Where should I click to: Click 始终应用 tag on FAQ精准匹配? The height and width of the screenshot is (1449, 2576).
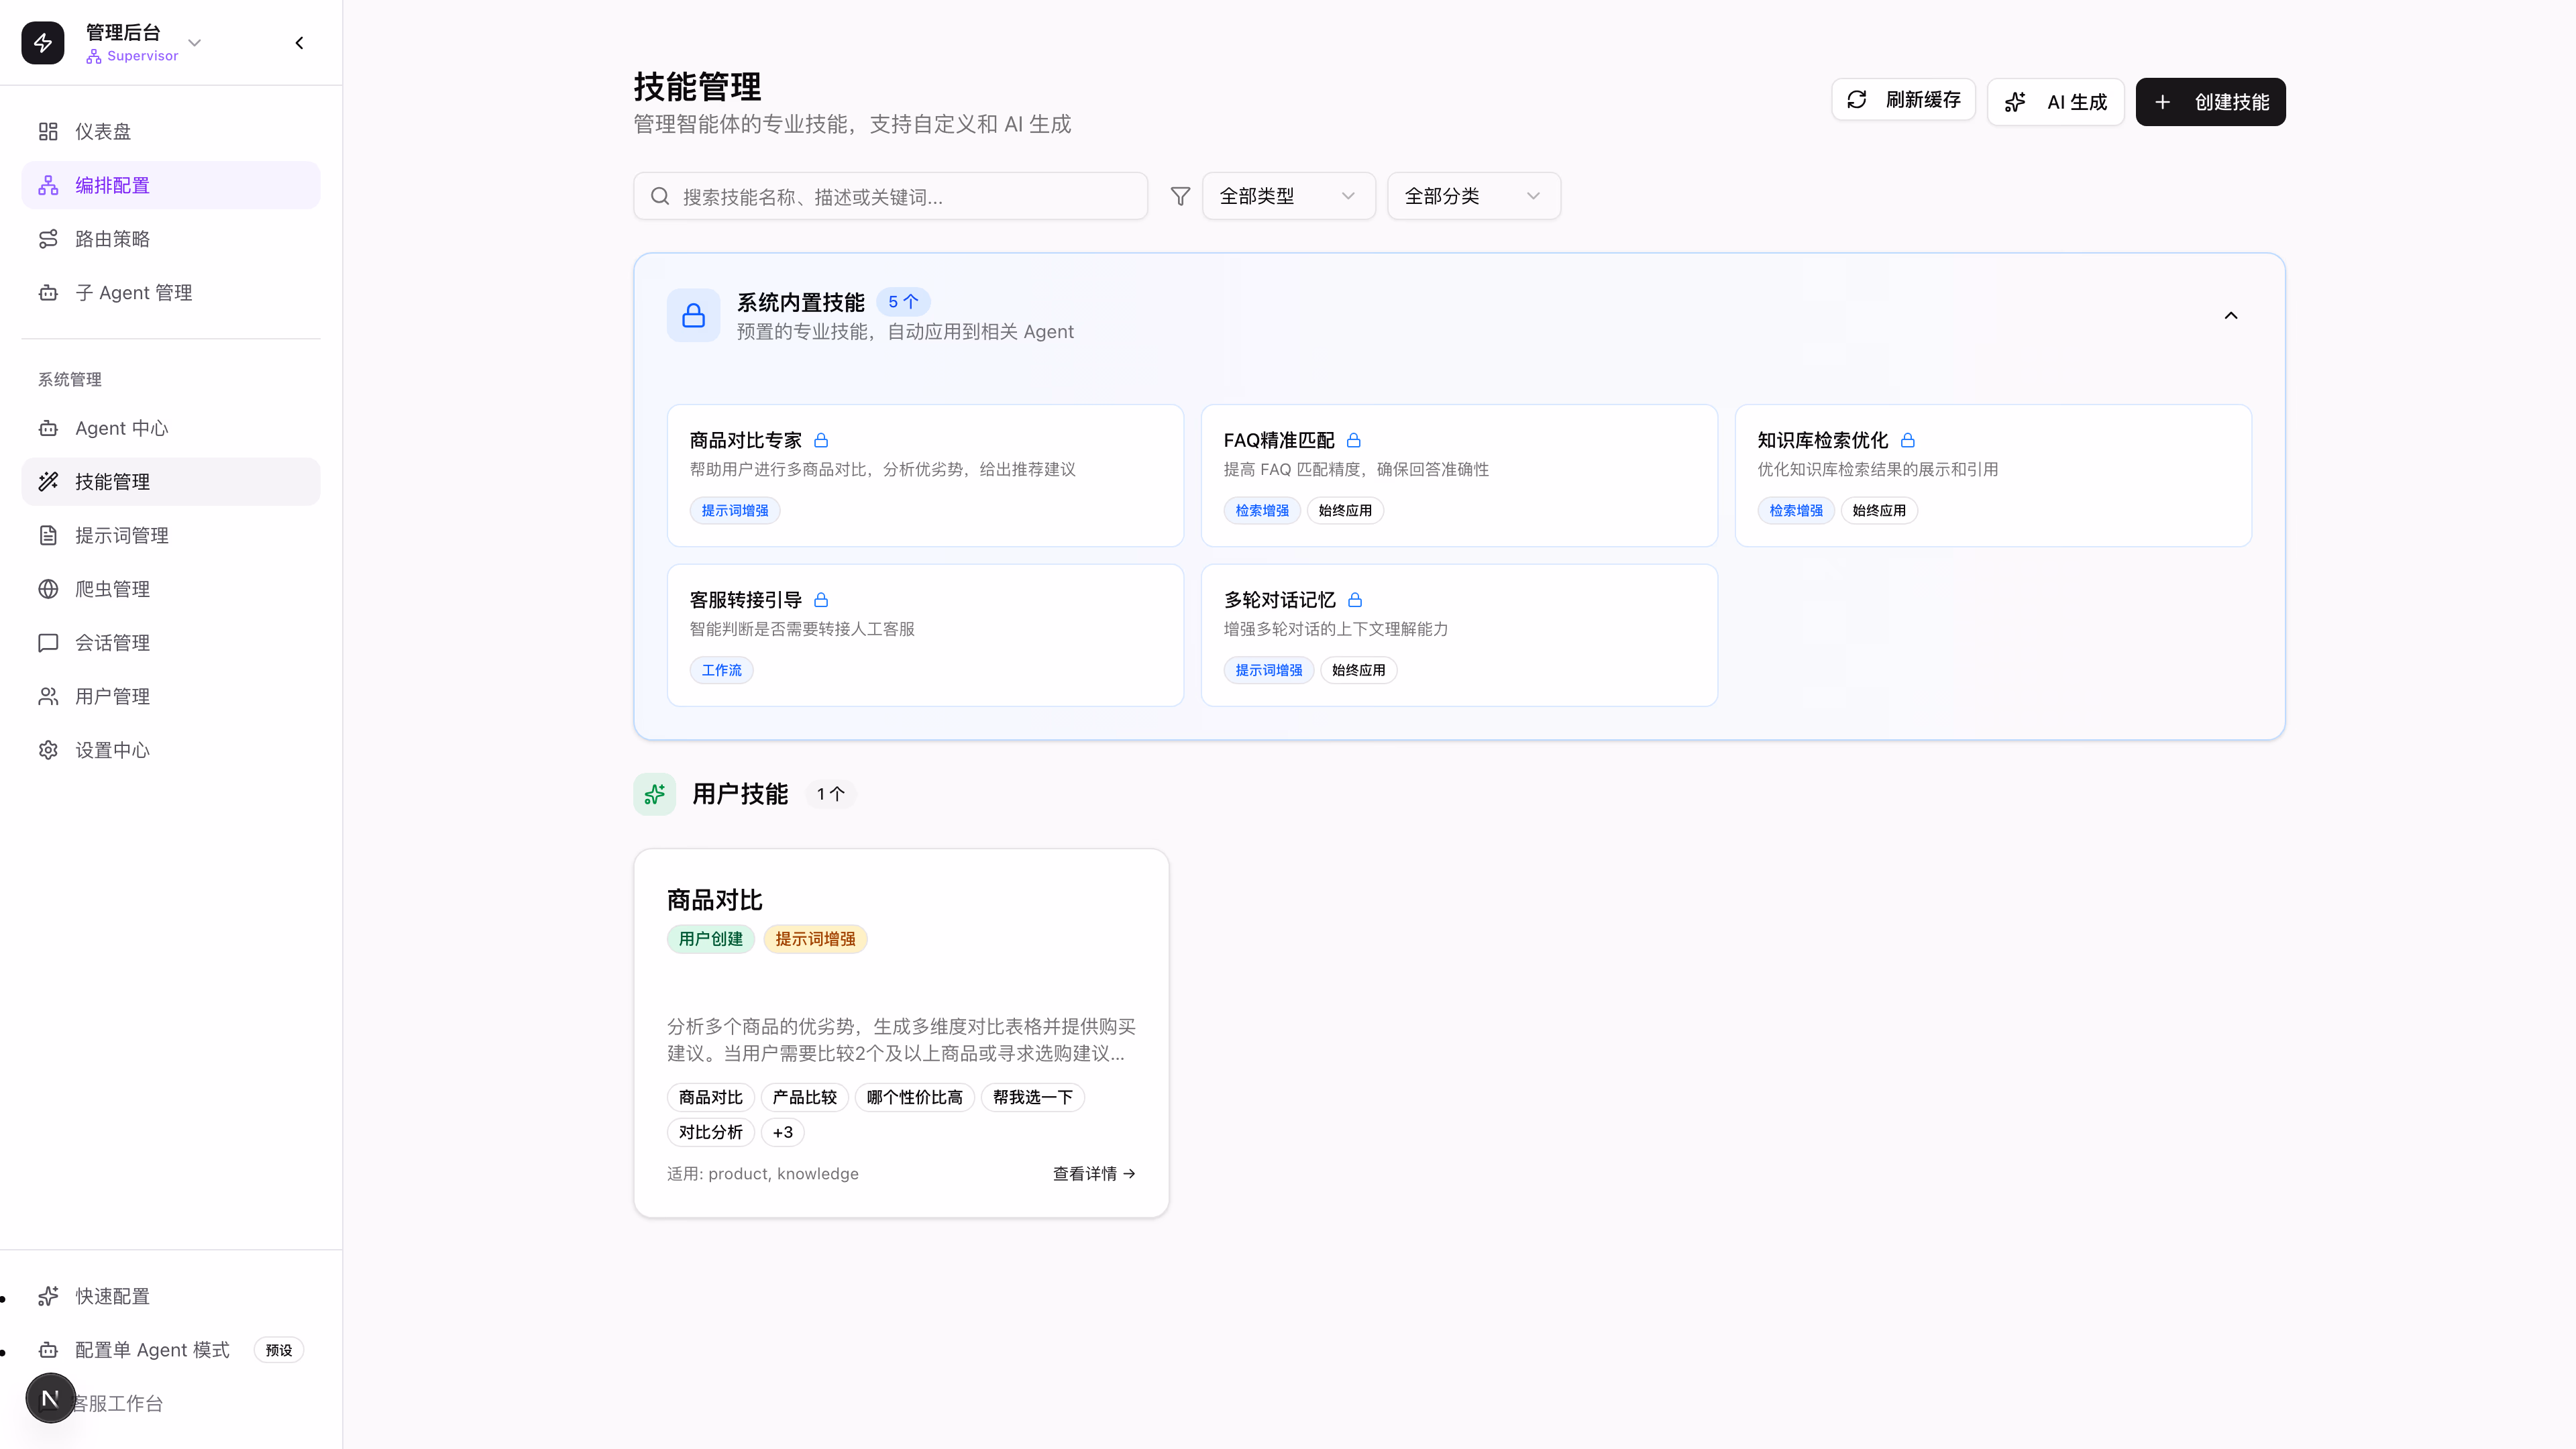1345,511
